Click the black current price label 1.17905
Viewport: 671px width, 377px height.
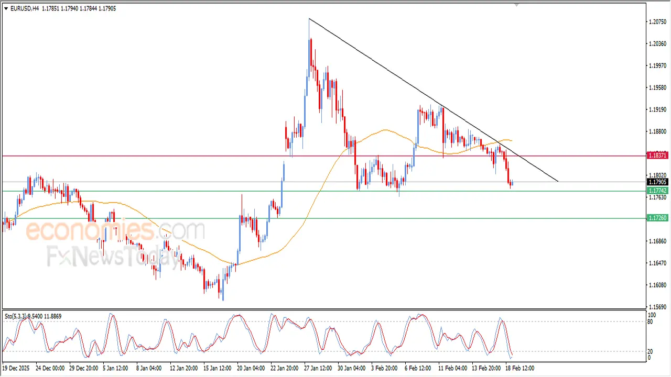coord(657,182)
